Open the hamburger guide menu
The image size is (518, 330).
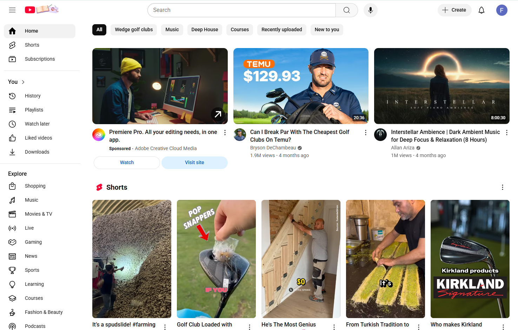(12, 10)
